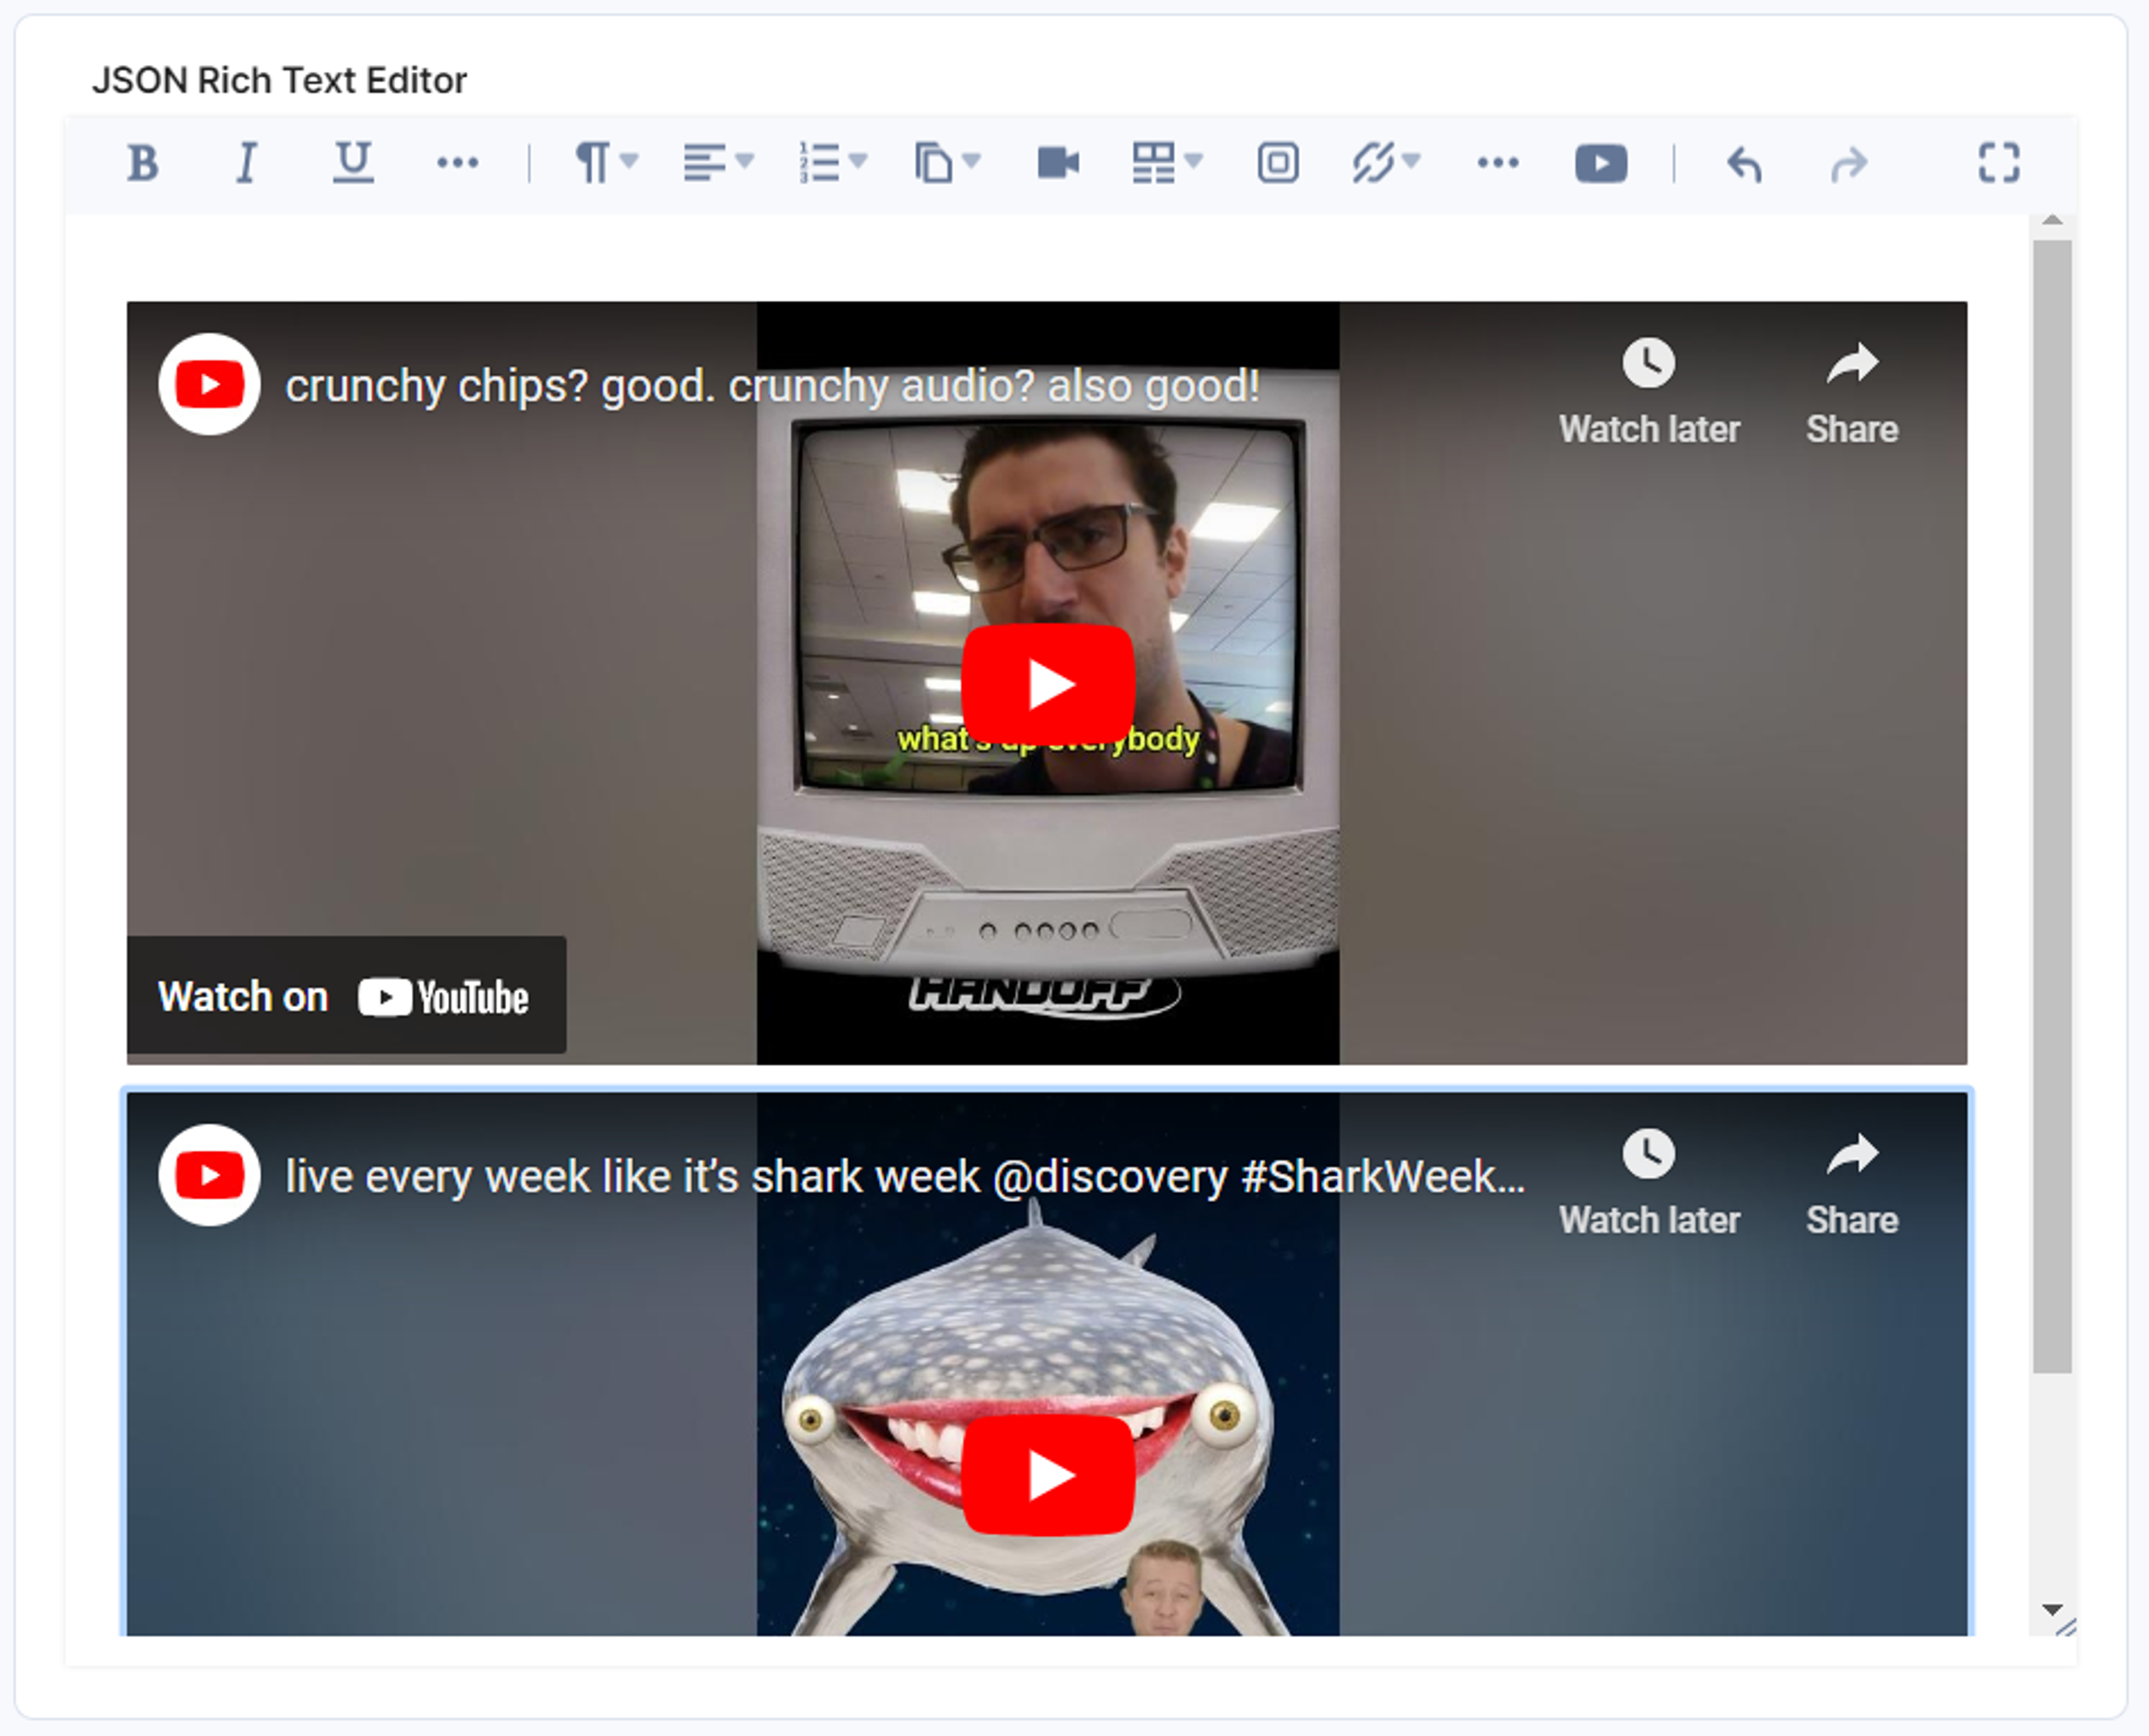Play the crunchy chips video
The image size is (2149, 1736).
[1047, 685]
